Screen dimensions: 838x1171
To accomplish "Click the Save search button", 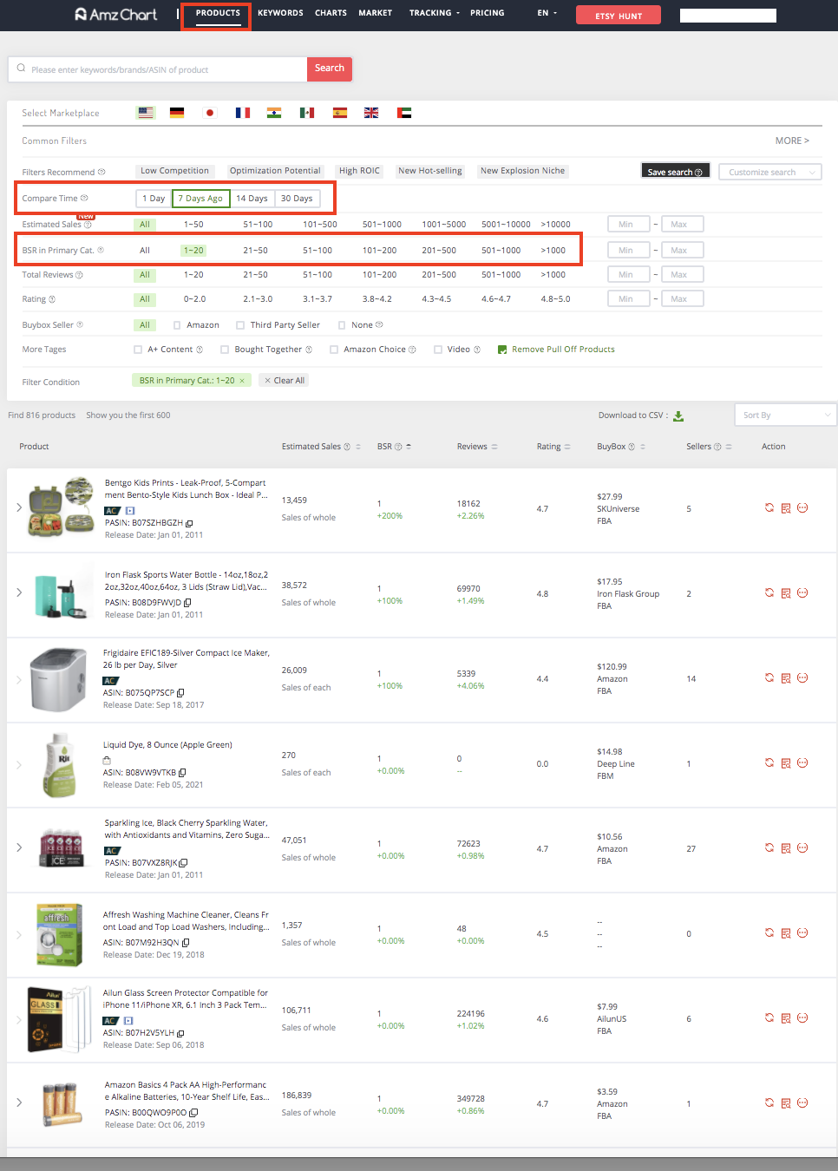I will [x=675, y=171].
